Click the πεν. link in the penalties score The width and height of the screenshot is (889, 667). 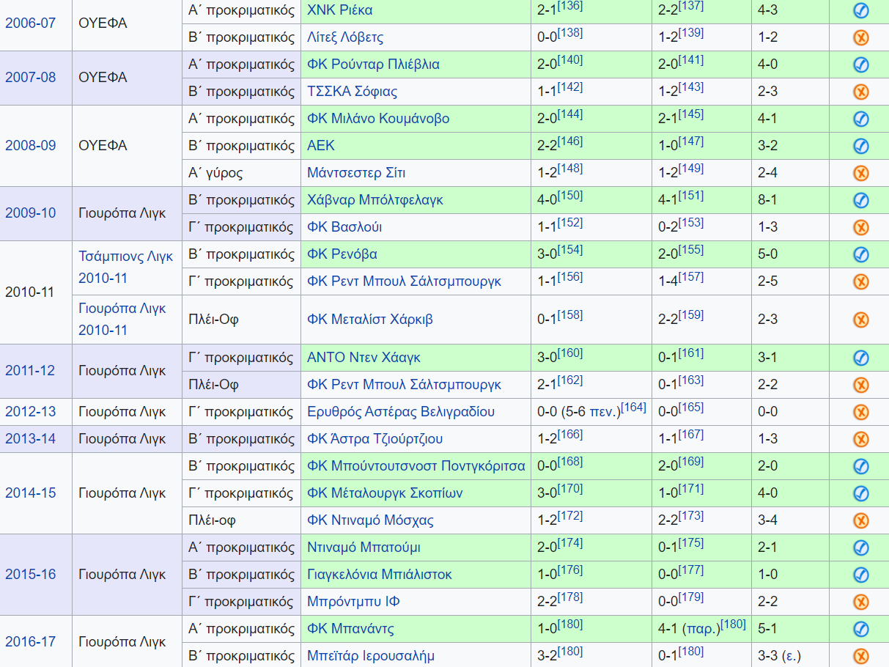pos(603,412)
